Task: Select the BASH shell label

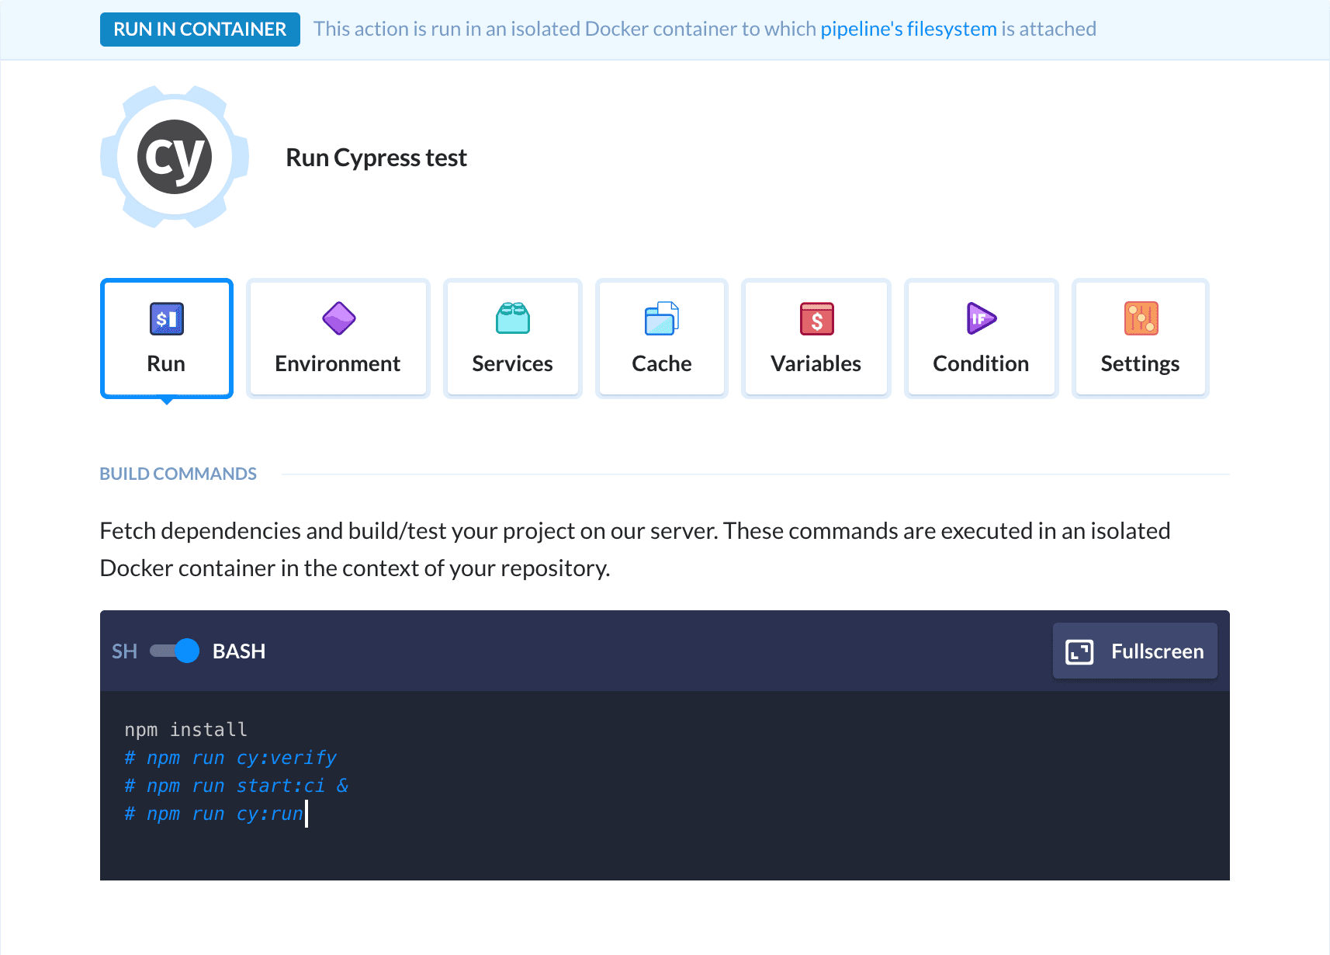Action: [x=239, y=651]
